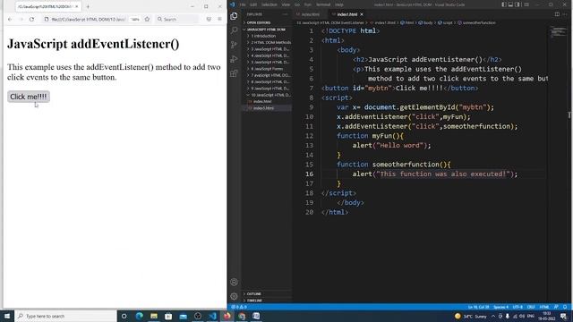Open the File menu in VS Code
This screenshot has width=573, height=322.
tap(243, 4)
